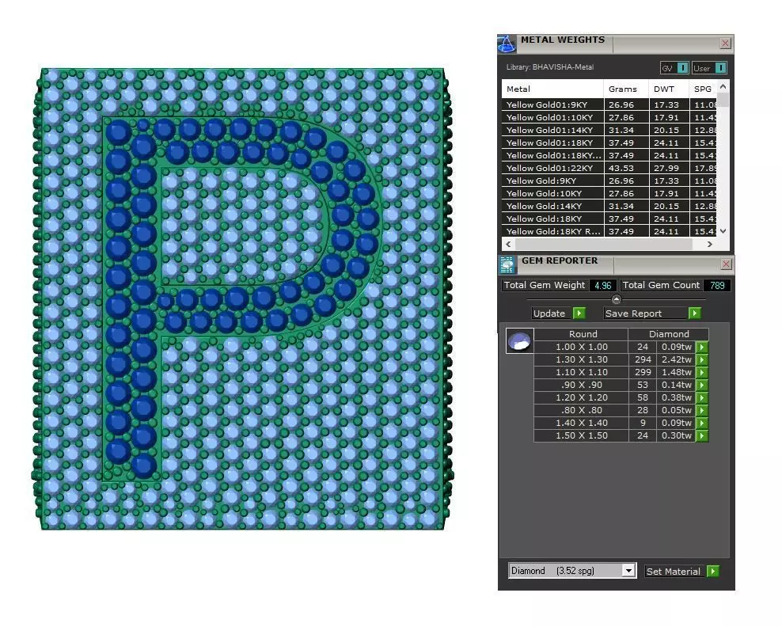Click the Round column header in gem table
Viewport: 782px width, 627px height.
click(x=583, y=334)
